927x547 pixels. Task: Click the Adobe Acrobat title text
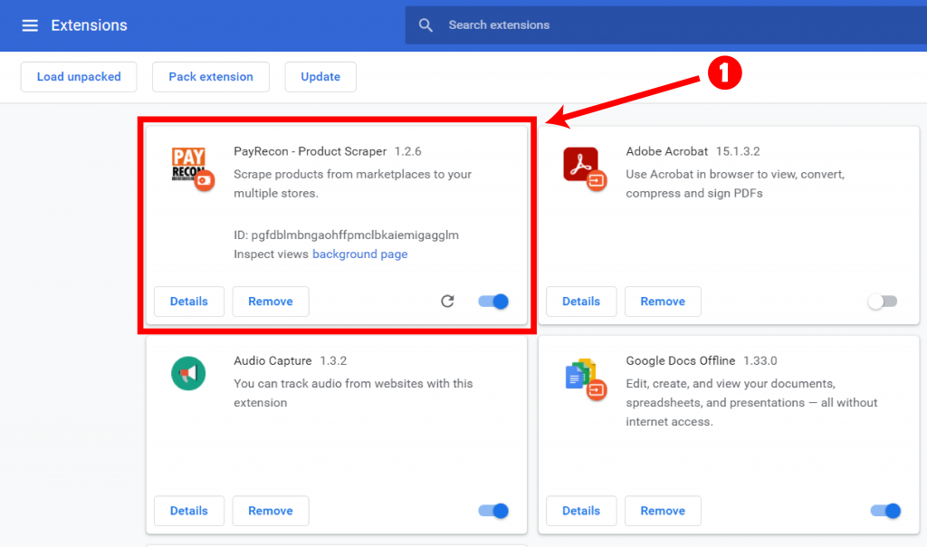point(667,151)
